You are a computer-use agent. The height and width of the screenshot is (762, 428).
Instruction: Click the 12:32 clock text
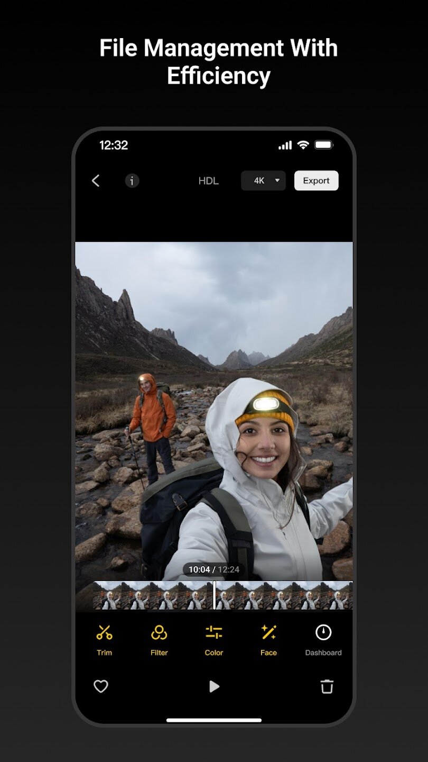coord(114,145)
